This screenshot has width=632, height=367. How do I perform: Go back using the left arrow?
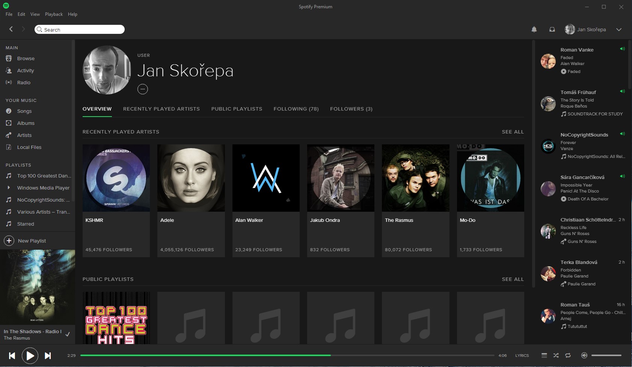11,29
